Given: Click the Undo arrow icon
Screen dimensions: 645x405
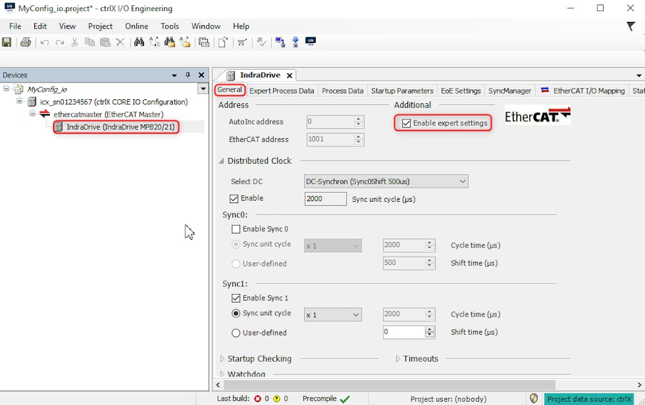Looking at the screenshot, I should pos(45,43).
